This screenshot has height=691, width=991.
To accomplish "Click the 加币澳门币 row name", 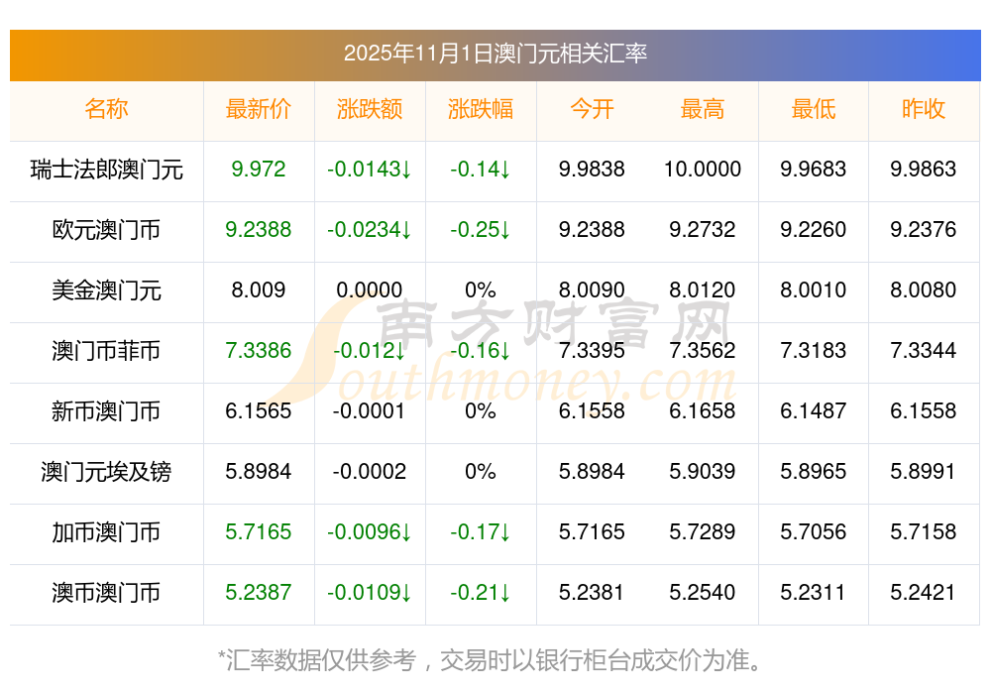I will [x=106, y=532].
